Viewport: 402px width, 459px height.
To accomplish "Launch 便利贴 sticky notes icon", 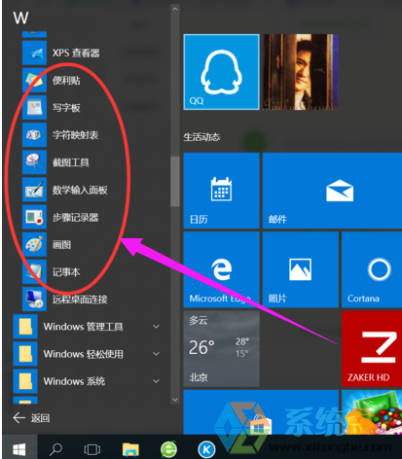I will click(x=34, y=80).
